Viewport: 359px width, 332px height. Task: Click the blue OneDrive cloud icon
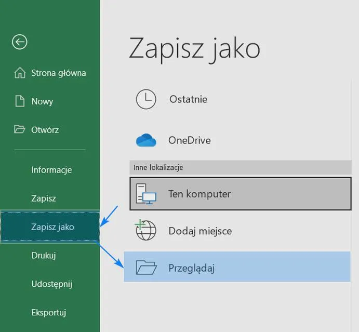(146, 140)
